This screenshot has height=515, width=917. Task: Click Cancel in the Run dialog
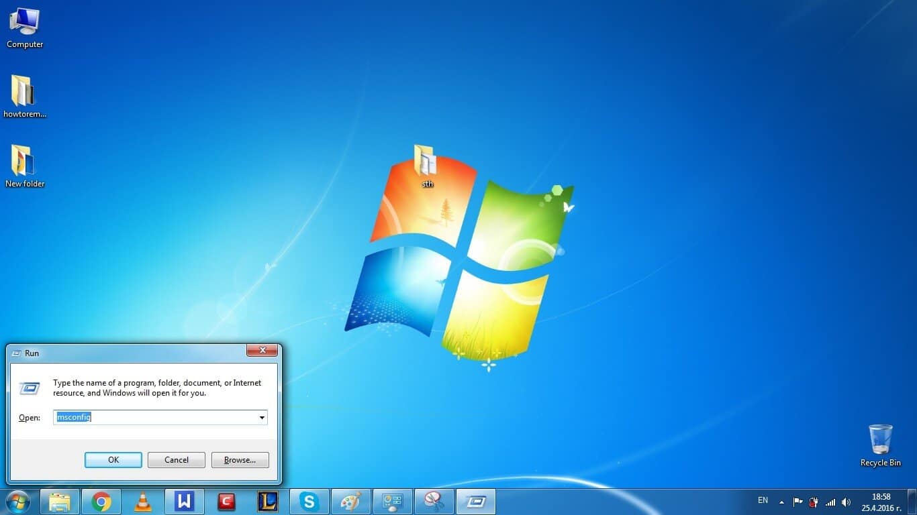coord(177,460)
